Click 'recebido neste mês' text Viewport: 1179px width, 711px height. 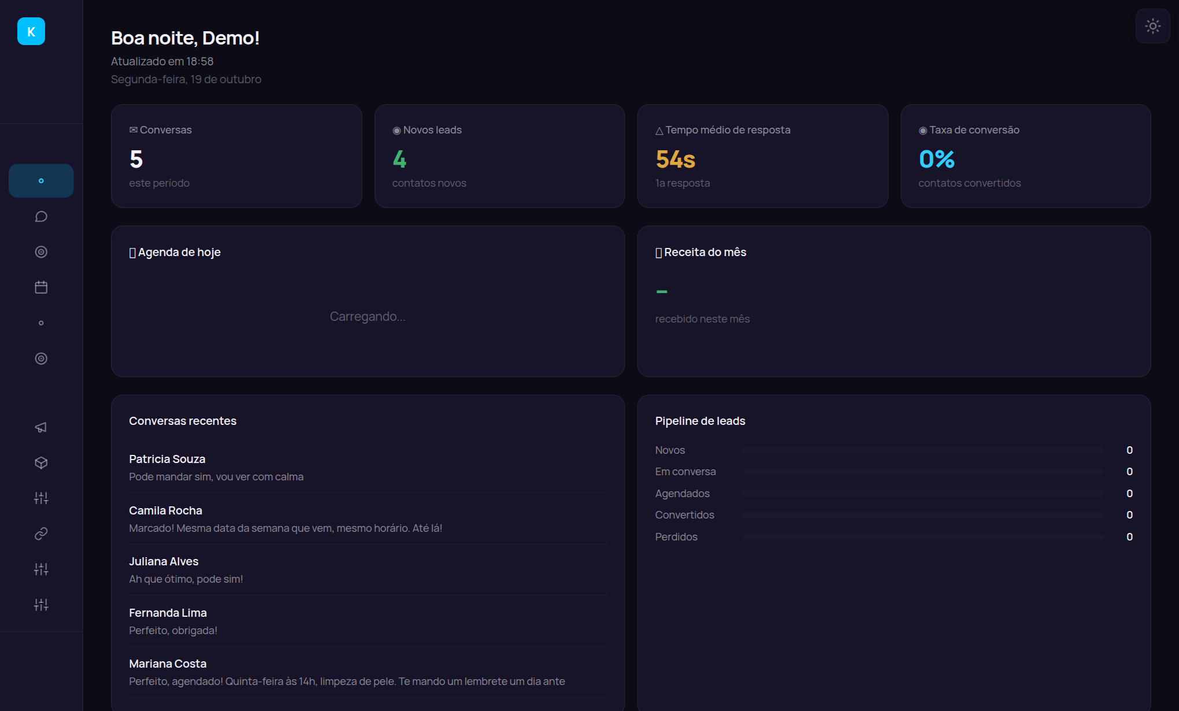(x=702, y=319)
